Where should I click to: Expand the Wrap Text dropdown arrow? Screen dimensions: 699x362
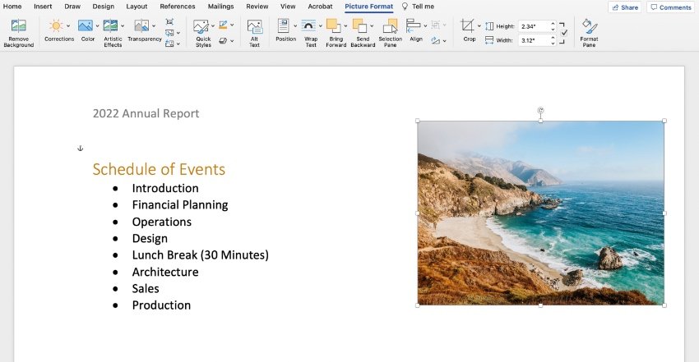[320, 25]
